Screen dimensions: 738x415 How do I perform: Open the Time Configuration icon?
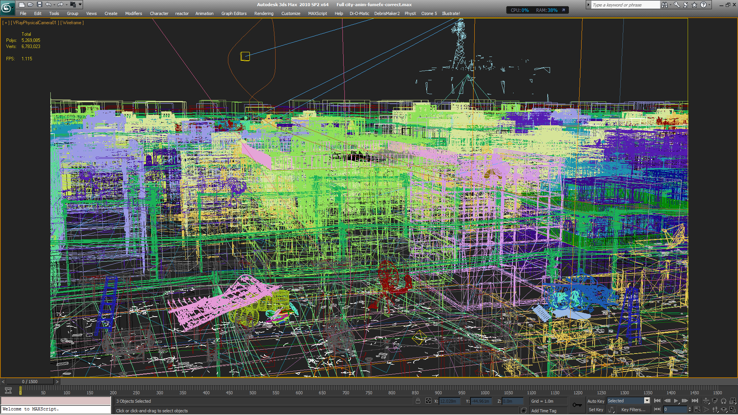(698, 410)
